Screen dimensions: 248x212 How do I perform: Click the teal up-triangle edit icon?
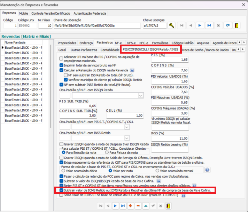click(146, 206)
